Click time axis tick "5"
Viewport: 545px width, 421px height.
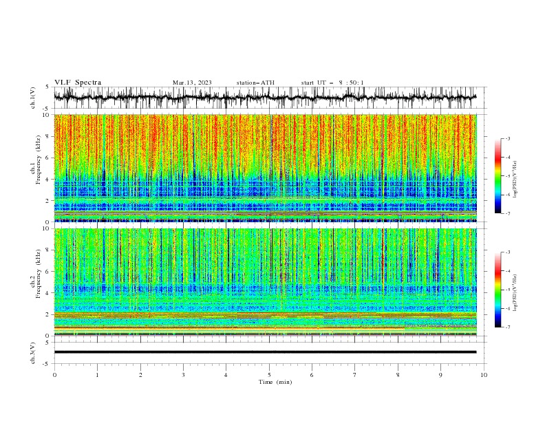(x=269, y=375)
